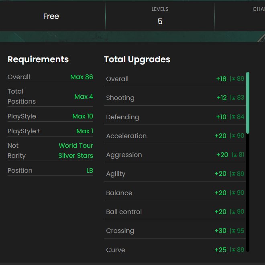This screenshot has height=265, width=265.
Task: Click the '+12' Shooting upgrade value
Action: click(222, 98)
